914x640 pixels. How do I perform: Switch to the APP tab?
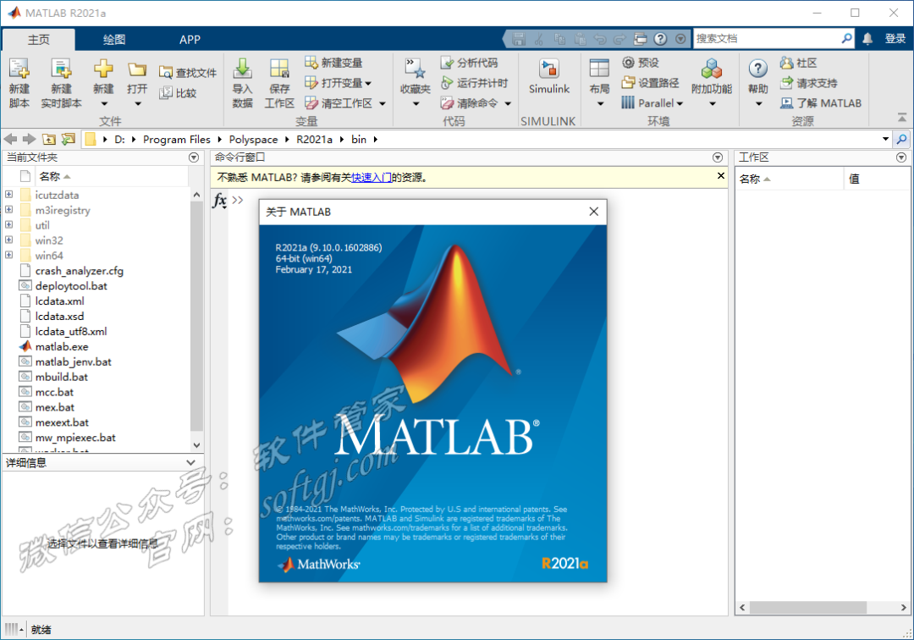[x=190, y=40]
